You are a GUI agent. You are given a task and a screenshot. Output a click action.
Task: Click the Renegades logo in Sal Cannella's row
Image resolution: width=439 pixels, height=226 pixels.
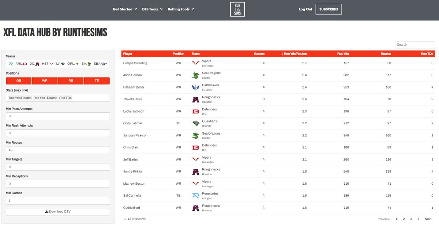tap(195, 195)
